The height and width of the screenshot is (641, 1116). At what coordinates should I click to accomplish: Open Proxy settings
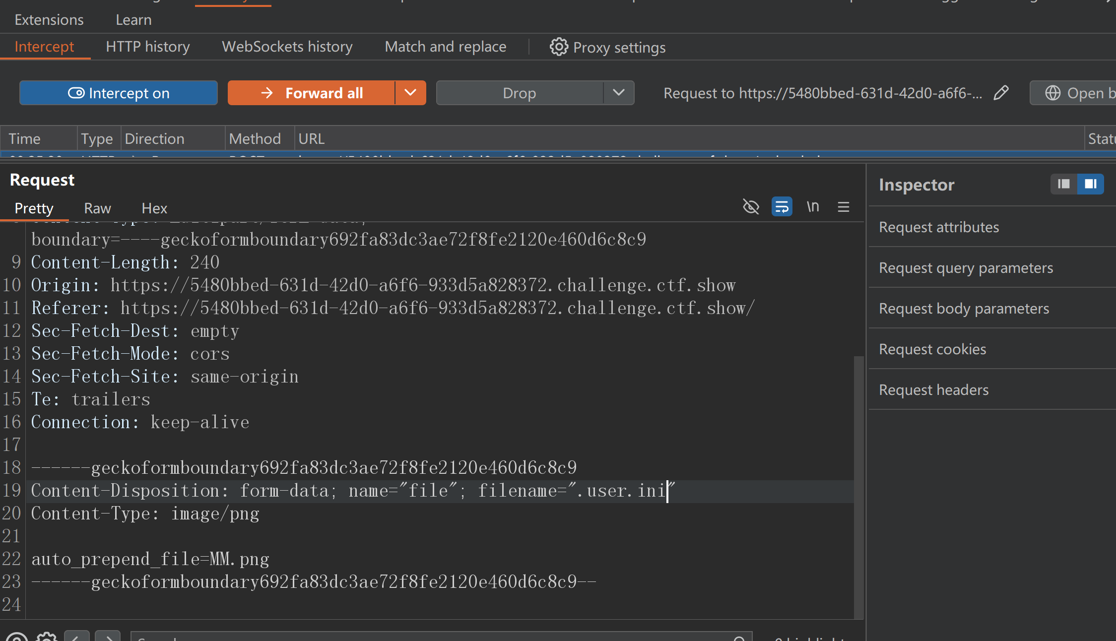click(x=608, y=47)
